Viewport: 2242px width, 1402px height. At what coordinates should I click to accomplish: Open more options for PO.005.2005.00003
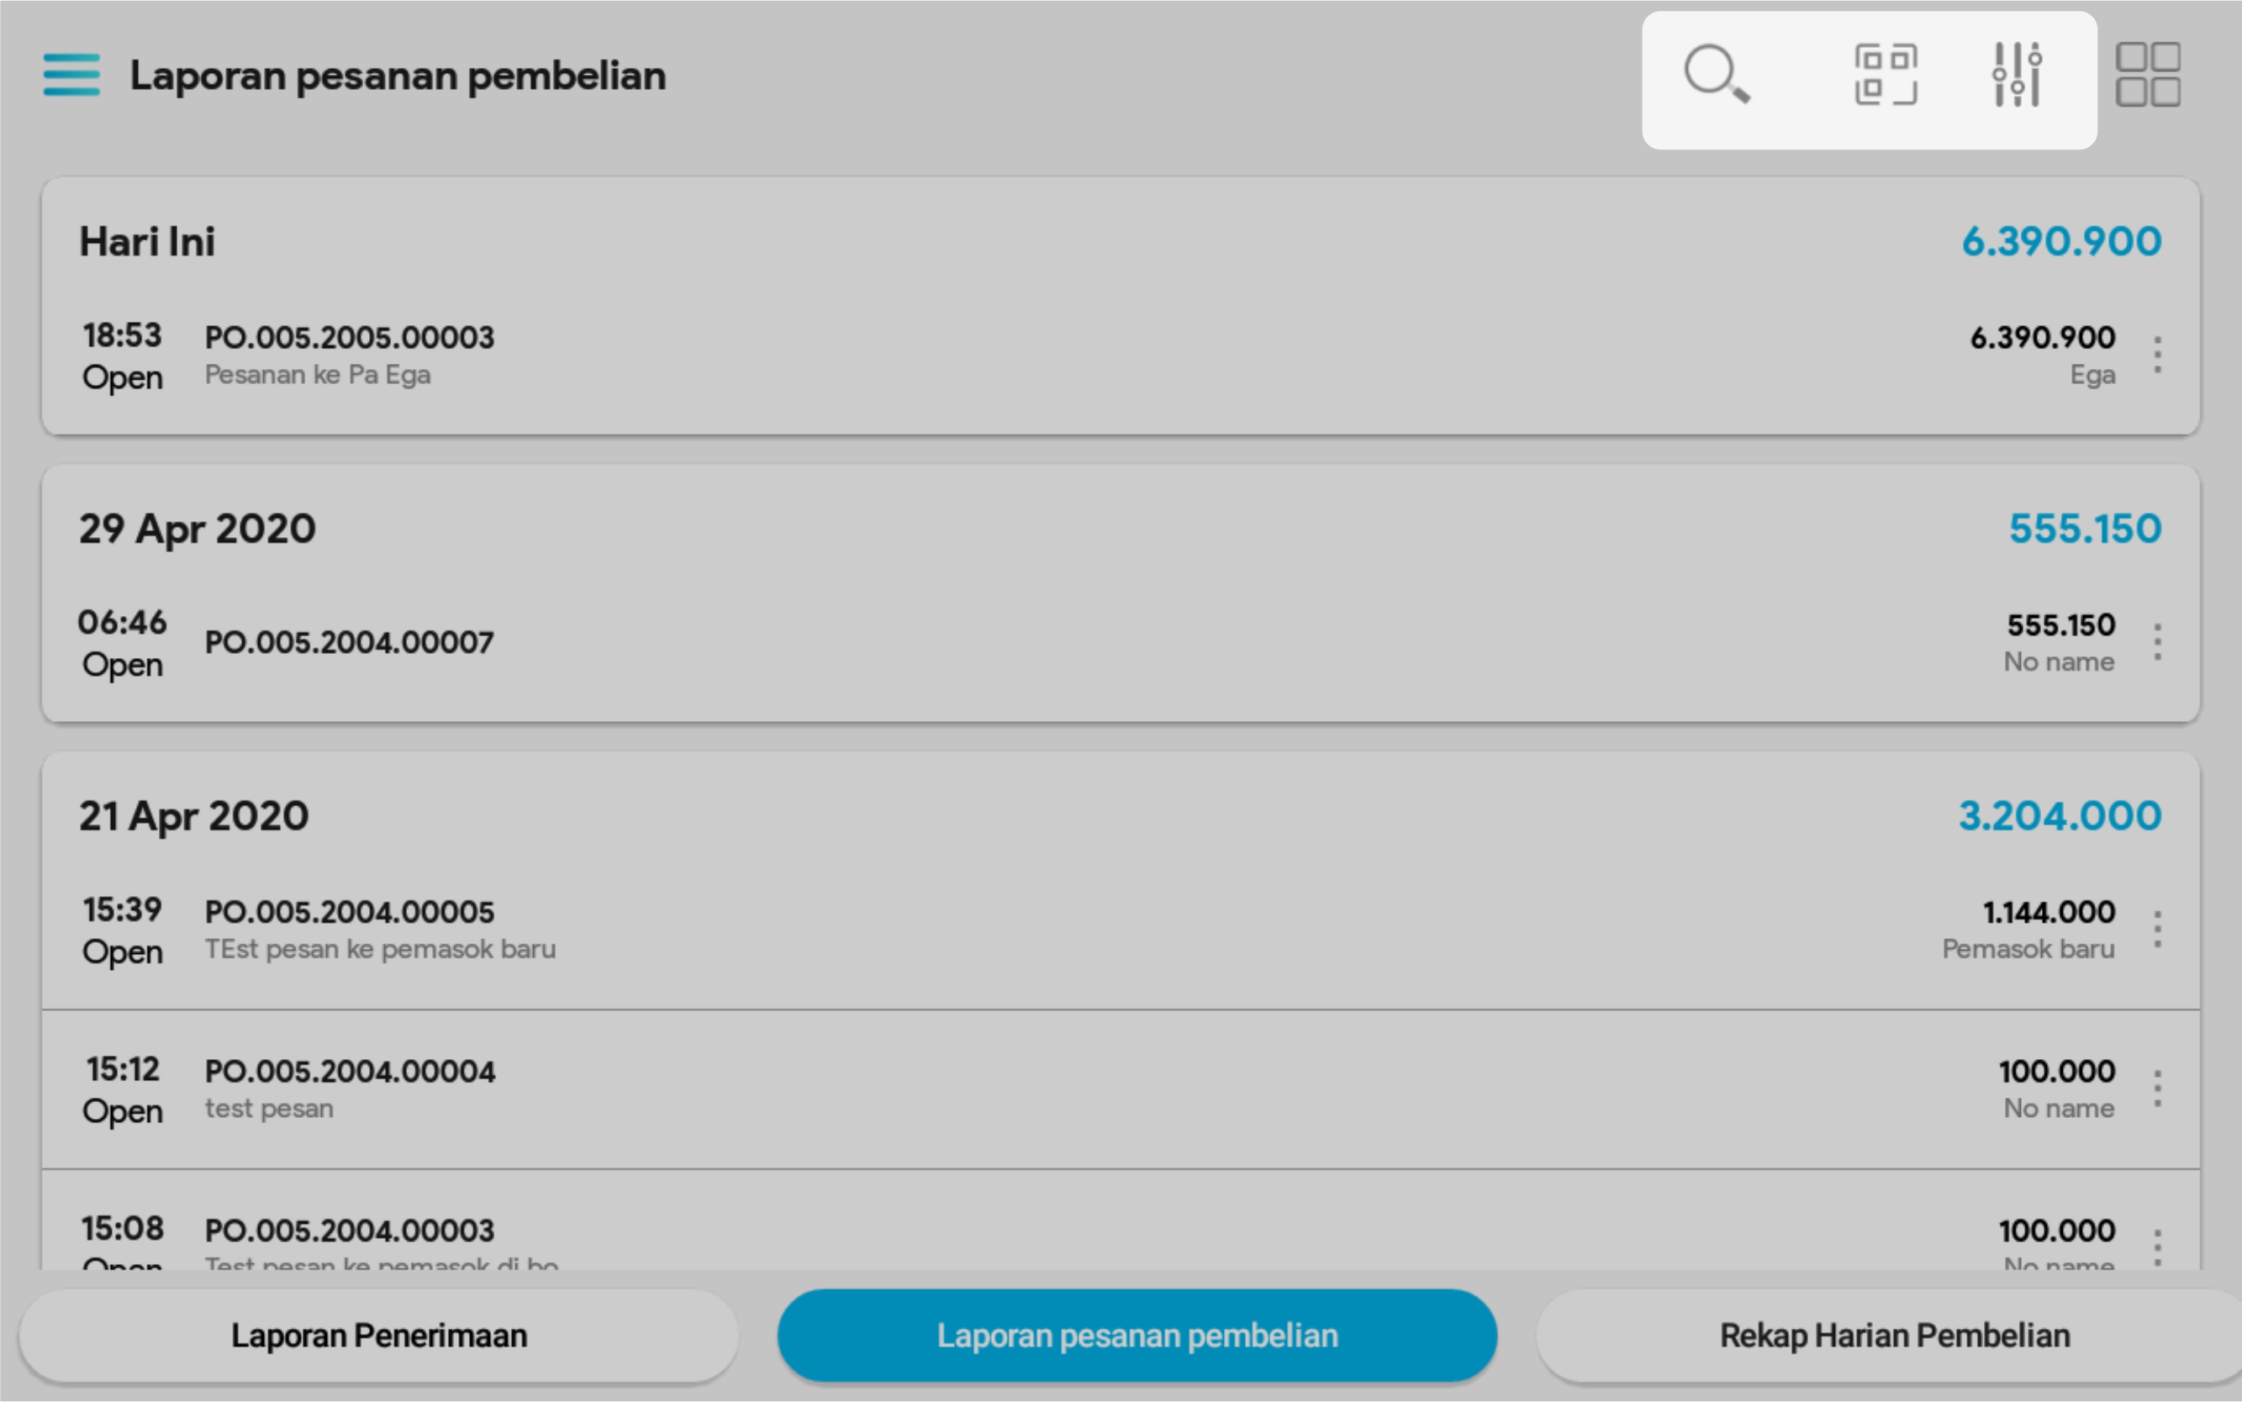(x=2158, y=356)
